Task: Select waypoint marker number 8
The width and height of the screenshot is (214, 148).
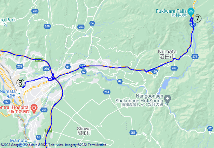Action: pyautogui.click(x=20, y=83)
